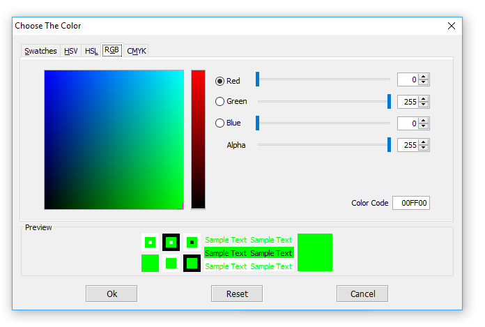This screenshot has width=485, height=327.
Task: Select the Red radio button
Action: click(x=220, y=81)
